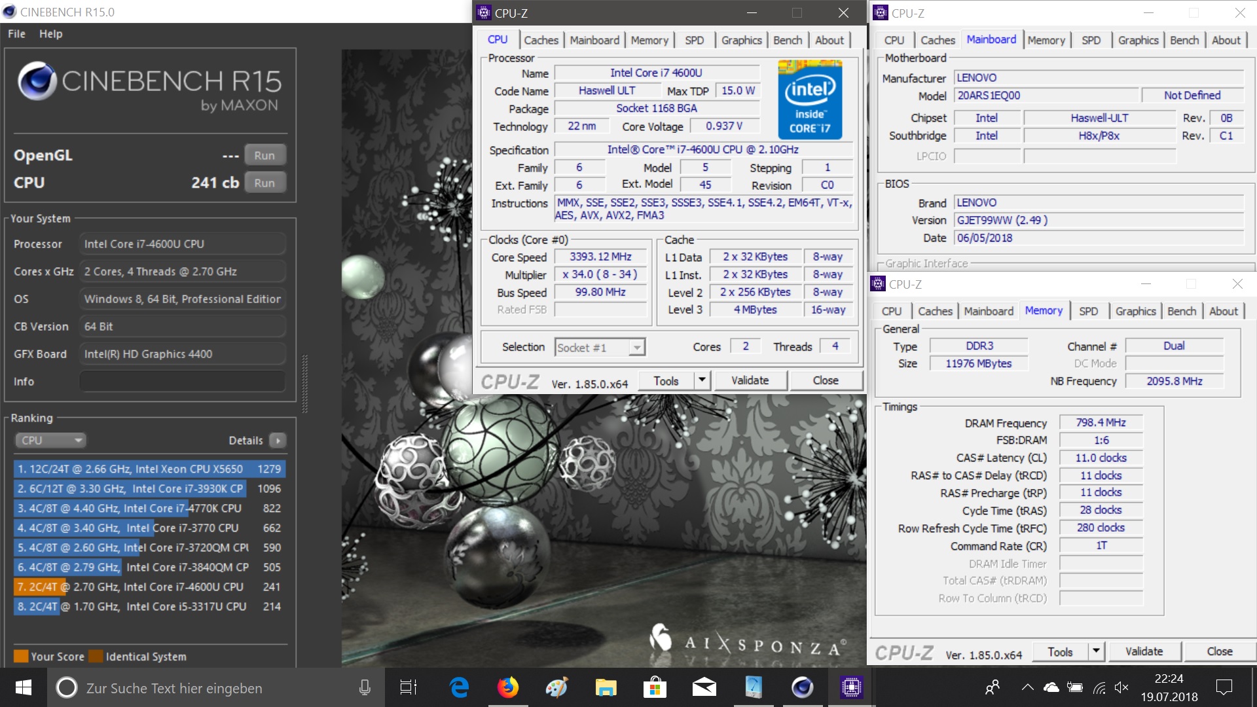Click the microphone icon in search box
This screenshot has width=1257, height=707.
(365, 688)
